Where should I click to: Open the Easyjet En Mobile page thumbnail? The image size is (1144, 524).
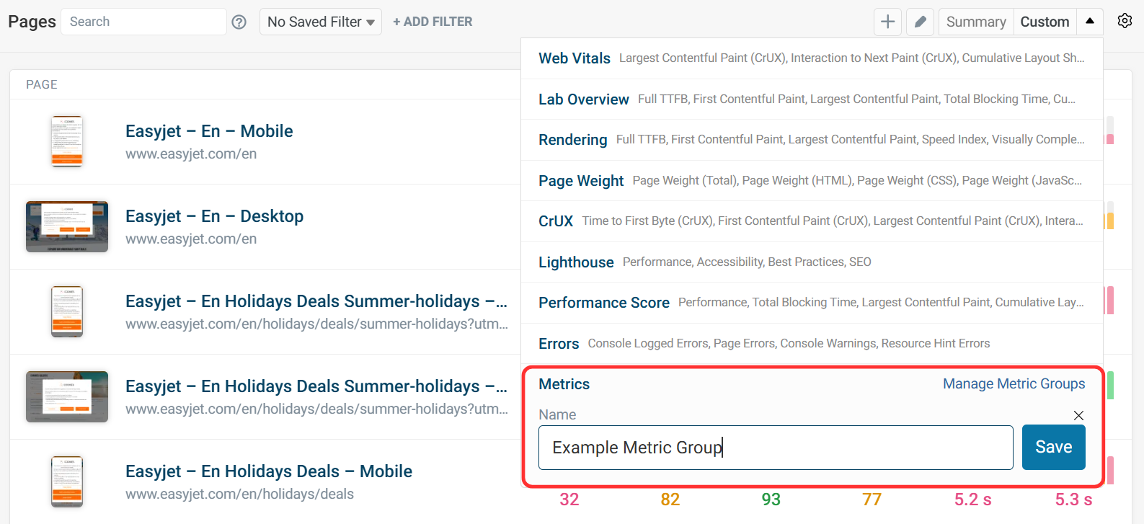(66, 141)
